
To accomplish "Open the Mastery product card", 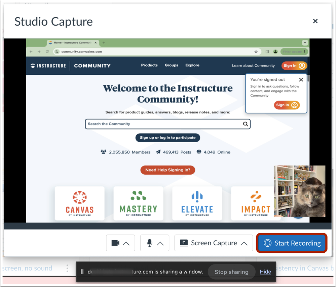I will point(139,203).
